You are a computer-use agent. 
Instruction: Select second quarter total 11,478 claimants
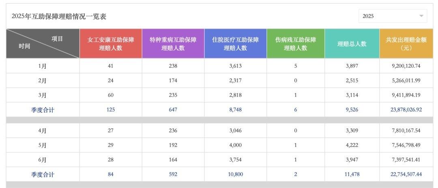[x=352, y=175]
